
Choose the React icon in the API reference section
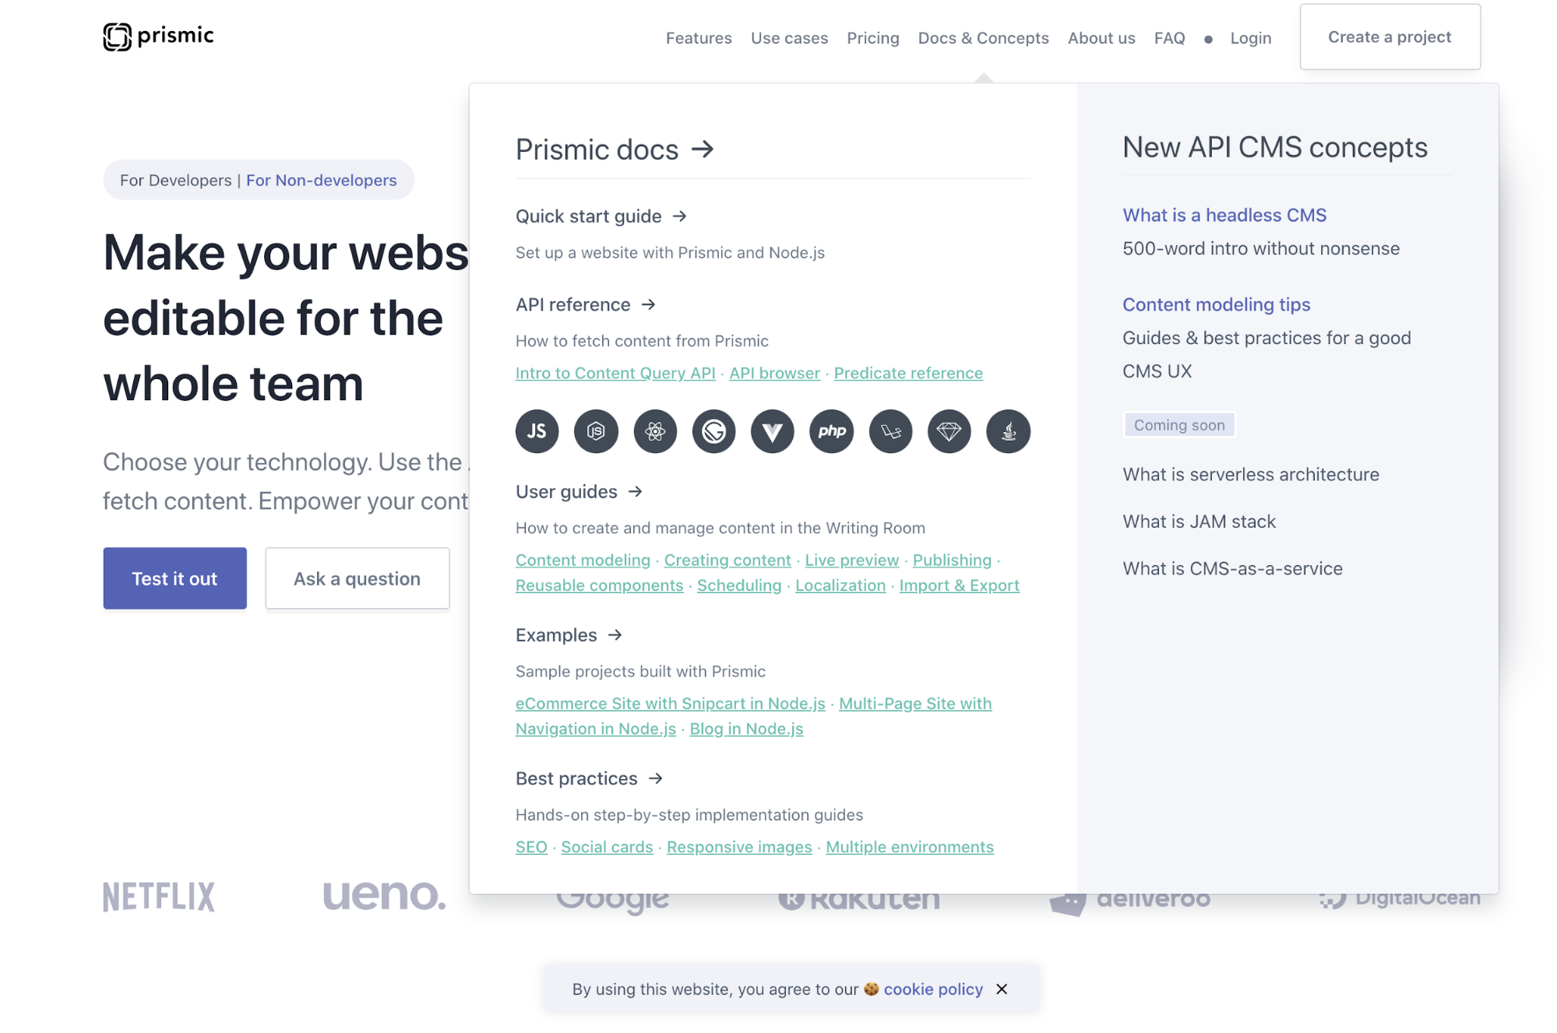655,431
